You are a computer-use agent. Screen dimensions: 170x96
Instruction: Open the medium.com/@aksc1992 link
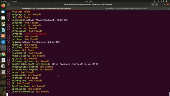click(41, 42)
